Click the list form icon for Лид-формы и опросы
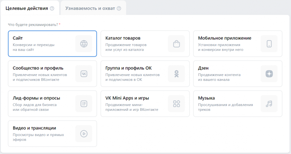The width and height of the screenshot is (291, 154). [x=84, y=104]
